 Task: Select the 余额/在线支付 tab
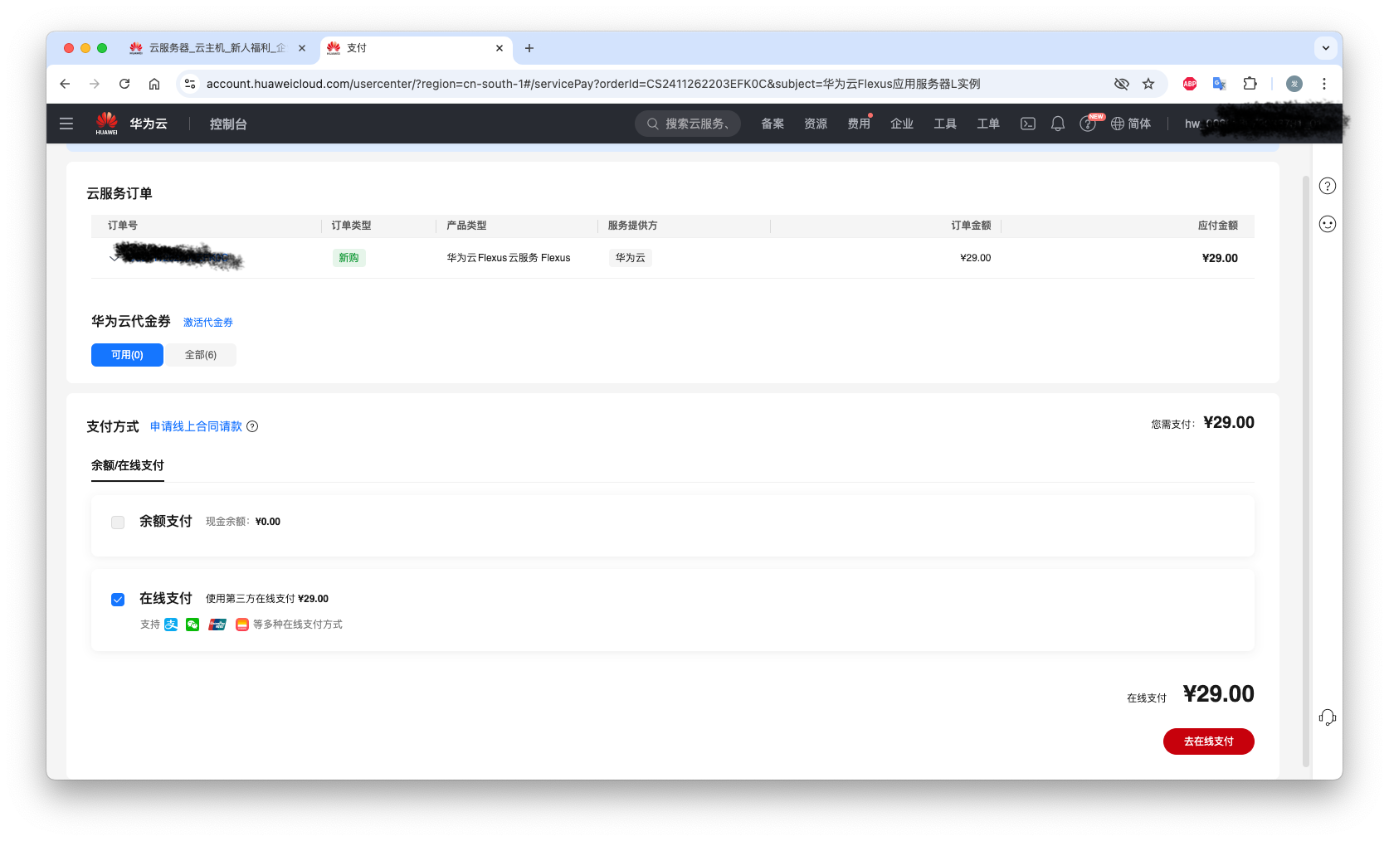click(x=128, y=466)
